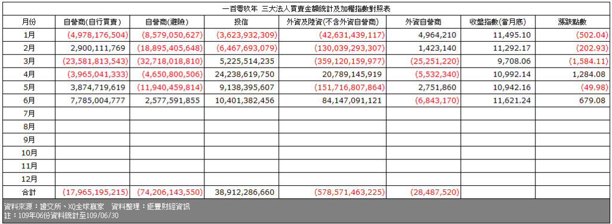Select closing index 9,708.06
The image size is (612, 224).
pyautogui.click(x=515, y=62)
